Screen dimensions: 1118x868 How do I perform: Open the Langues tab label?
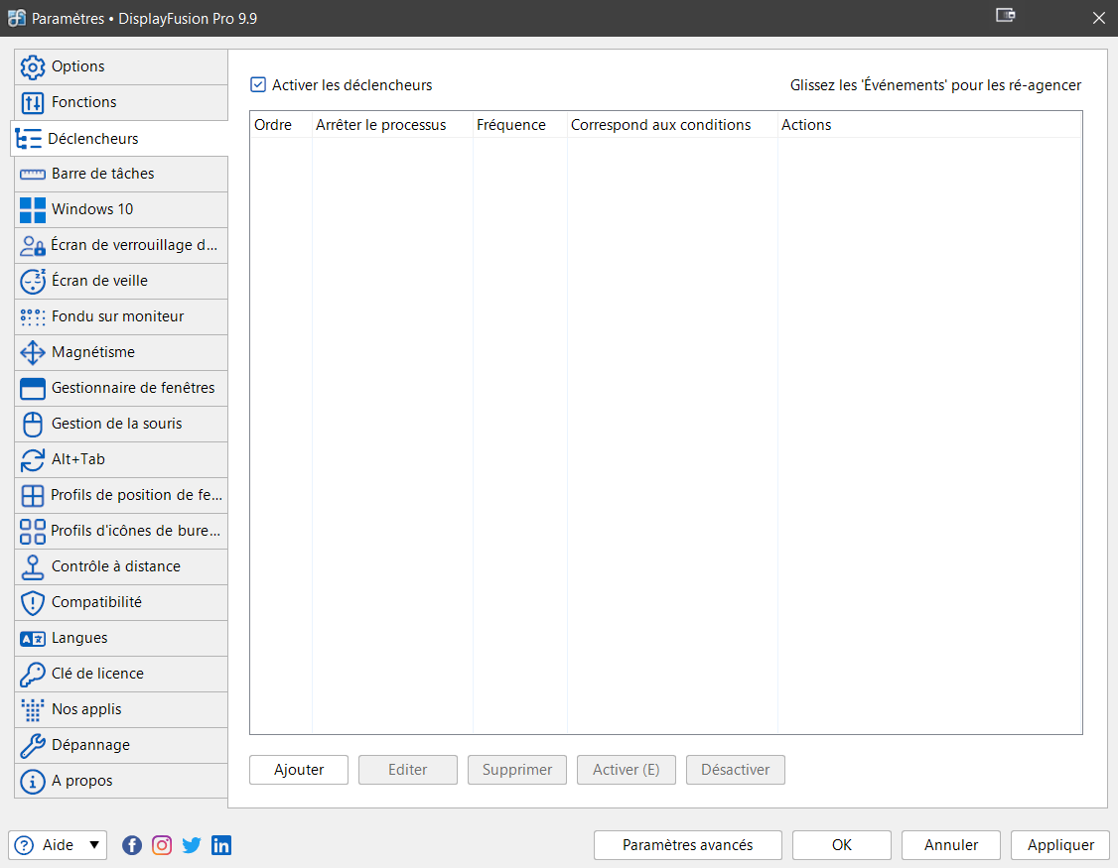pyautogui.click(x=79, y=639)
